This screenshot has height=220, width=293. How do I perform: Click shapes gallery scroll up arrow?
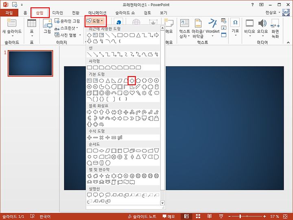(162, 28)
